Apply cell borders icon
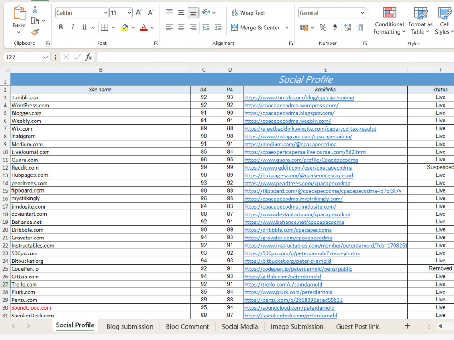The height and width of the screenshot is (340, 454). pyautogui.click(x=104, y=27)
